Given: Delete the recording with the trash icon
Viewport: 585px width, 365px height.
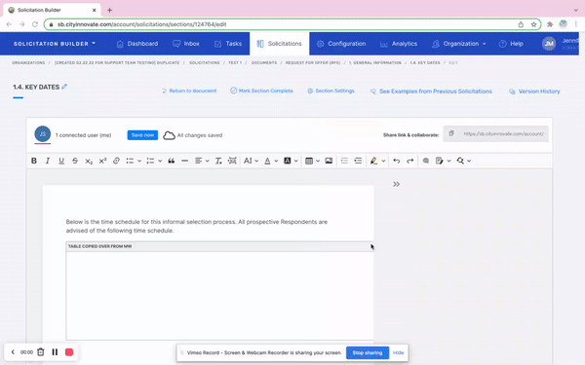Looking at the screenshot, I should pos(41,352).
